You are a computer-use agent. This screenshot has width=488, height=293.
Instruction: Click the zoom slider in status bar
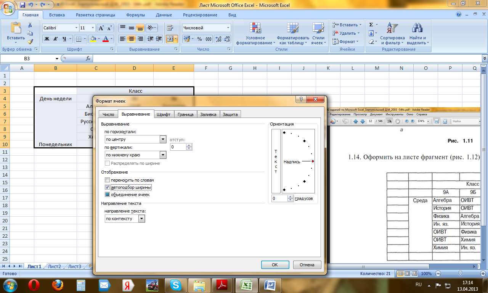461,274
